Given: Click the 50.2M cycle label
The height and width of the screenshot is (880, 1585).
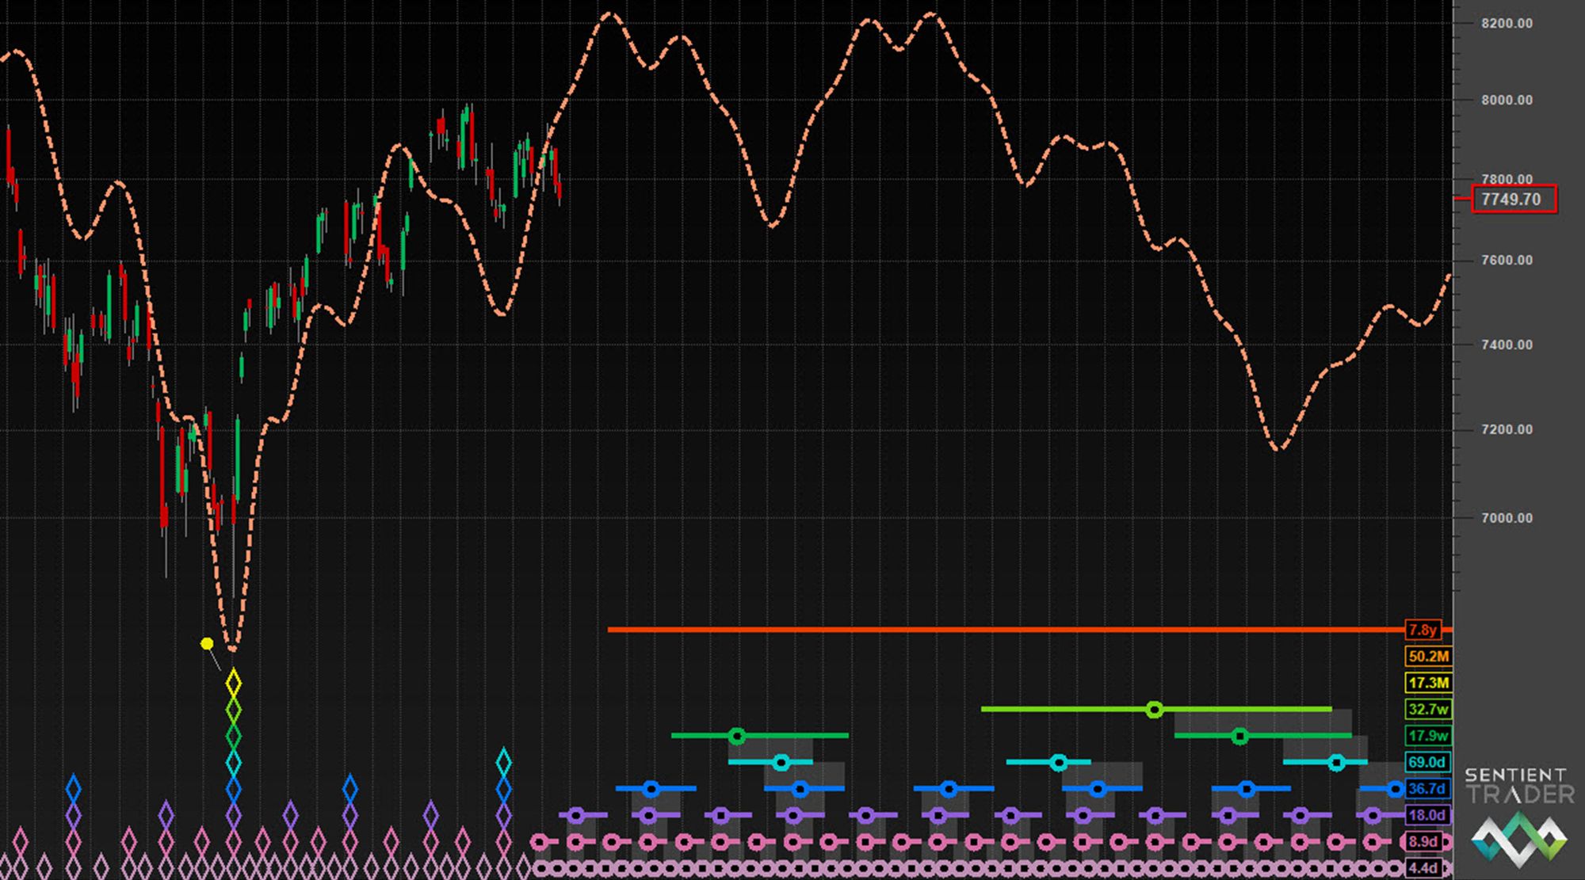Looking at the screenshot, I should [x=1427, y=656].
